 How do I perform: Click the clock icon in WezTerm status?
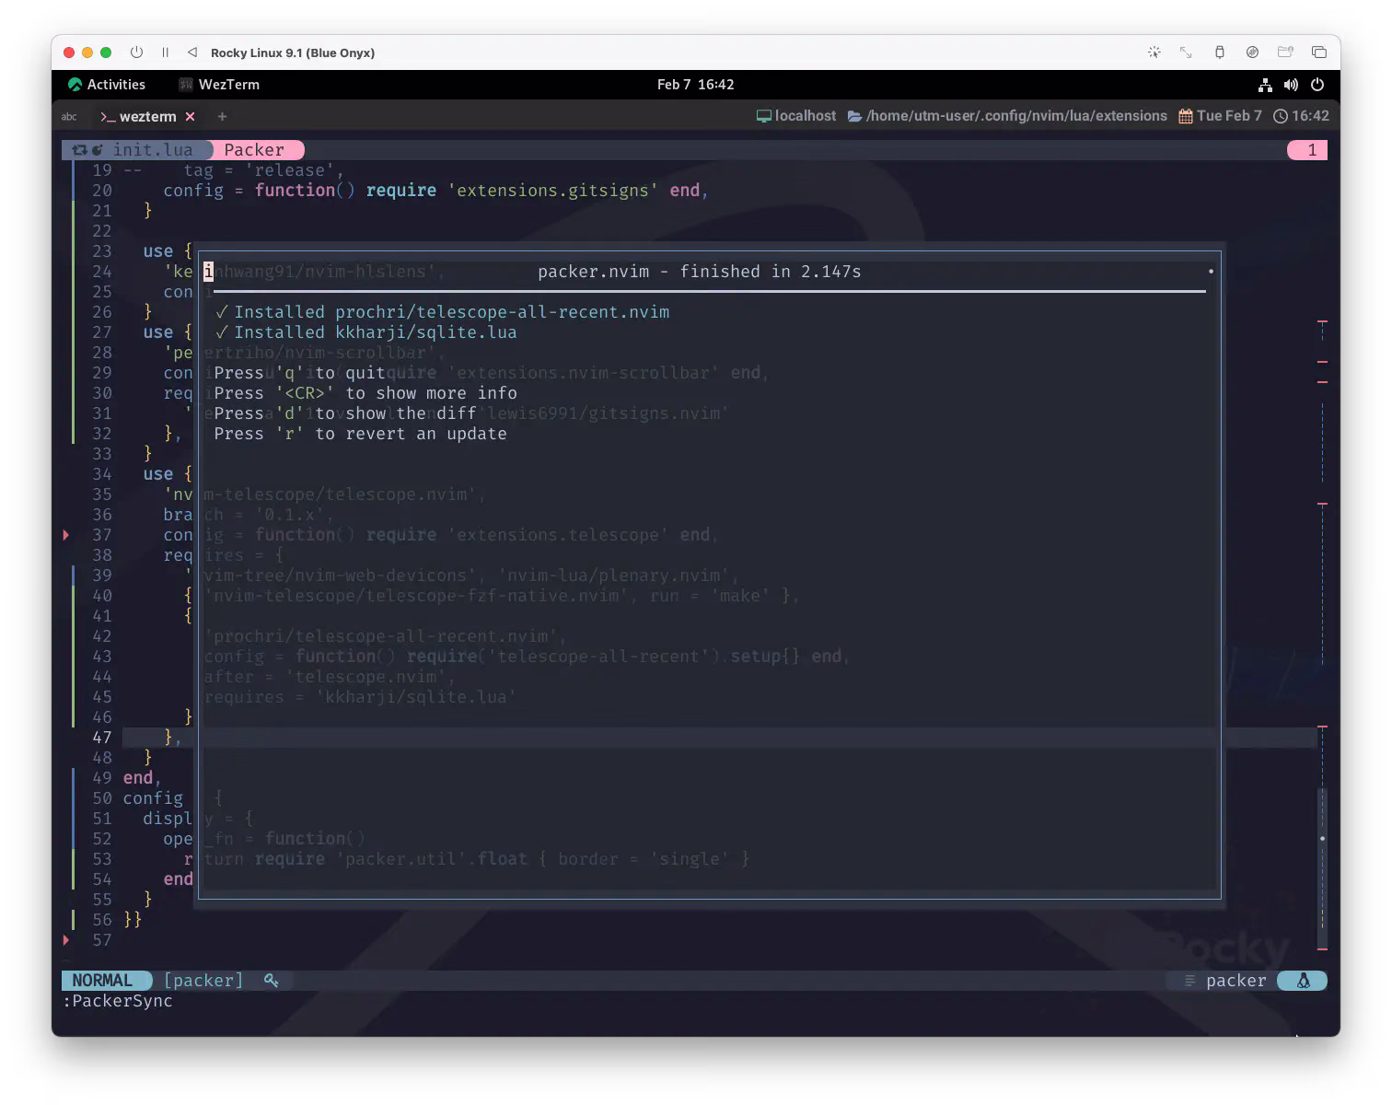[x=1281, y=116]
